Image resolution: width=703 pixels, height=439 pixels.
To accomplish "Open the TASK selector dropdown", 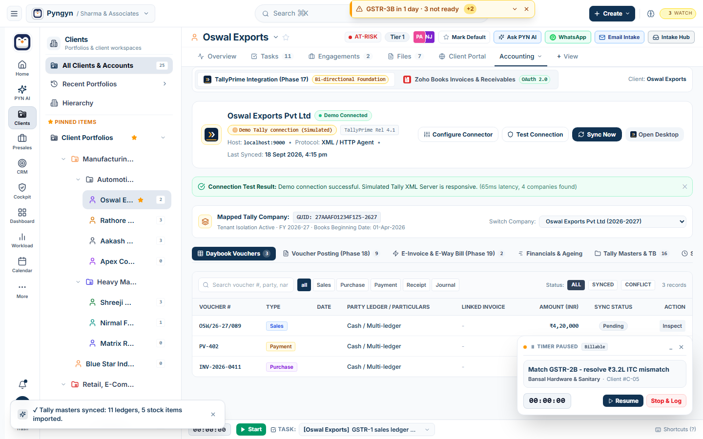I will tap(367, 429).
